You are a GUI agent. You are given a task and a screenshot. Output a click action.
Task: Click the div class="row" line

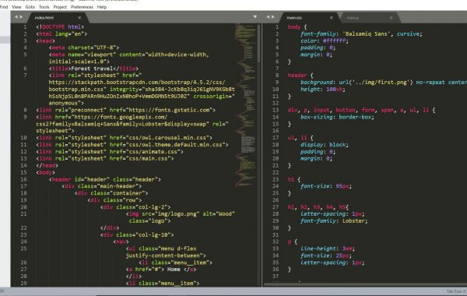[x=114, y=200]
